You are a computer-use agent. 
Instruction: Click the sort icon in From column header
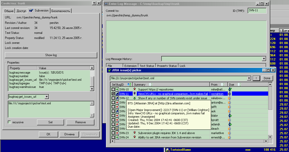click(222, 85)
